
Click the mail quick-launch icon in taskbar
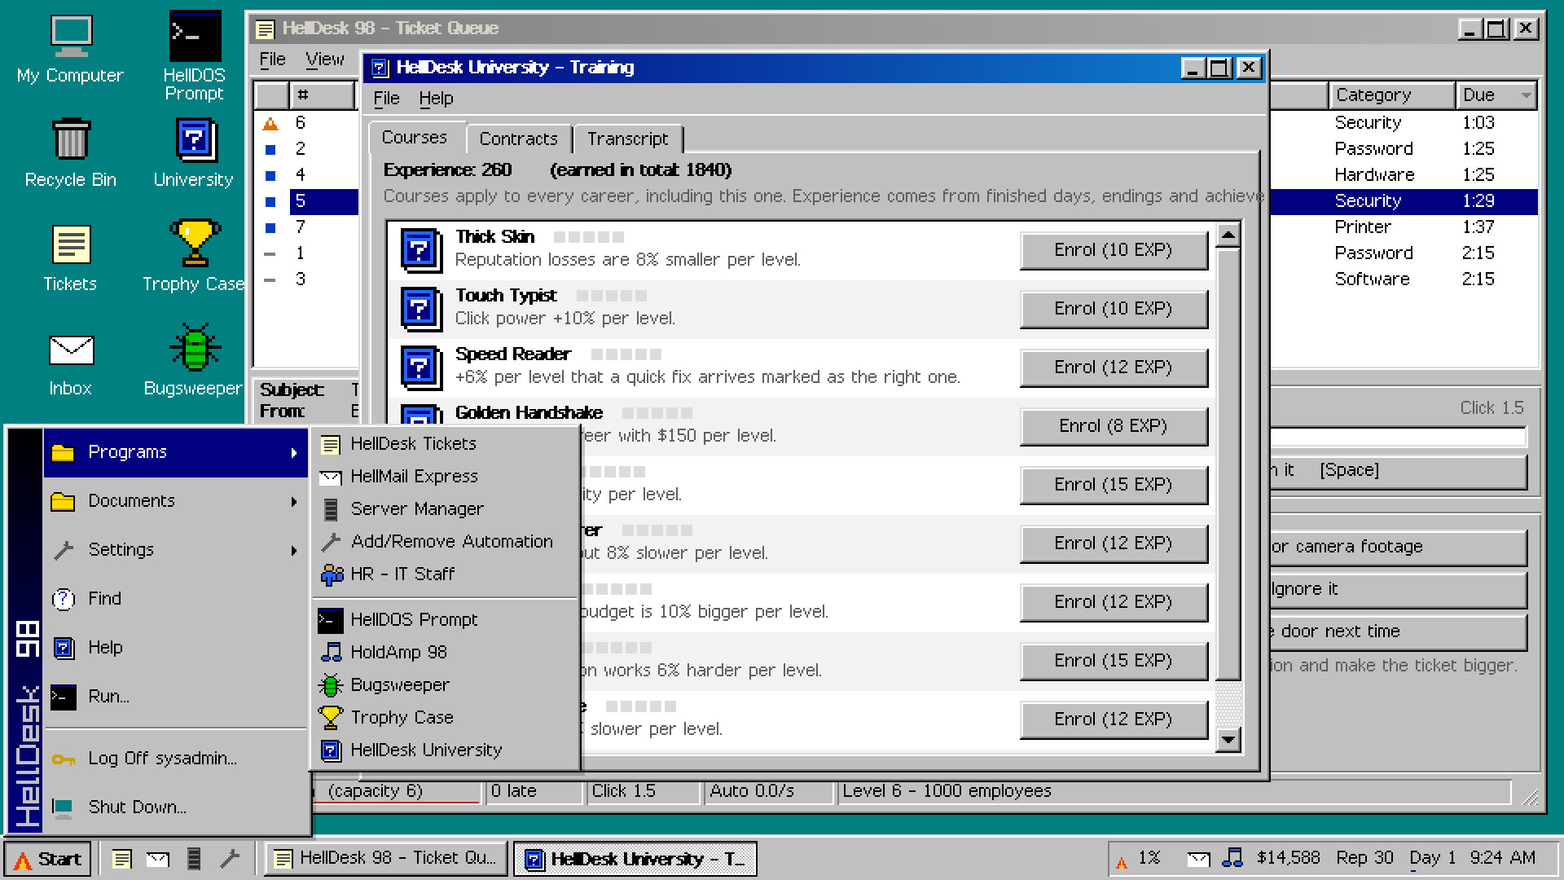pos(158,859)
